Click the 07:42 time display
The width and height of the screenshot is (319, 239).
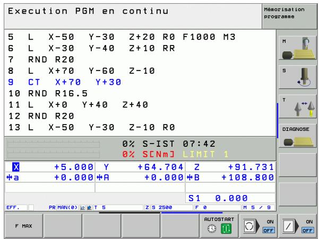coord(199,144)
